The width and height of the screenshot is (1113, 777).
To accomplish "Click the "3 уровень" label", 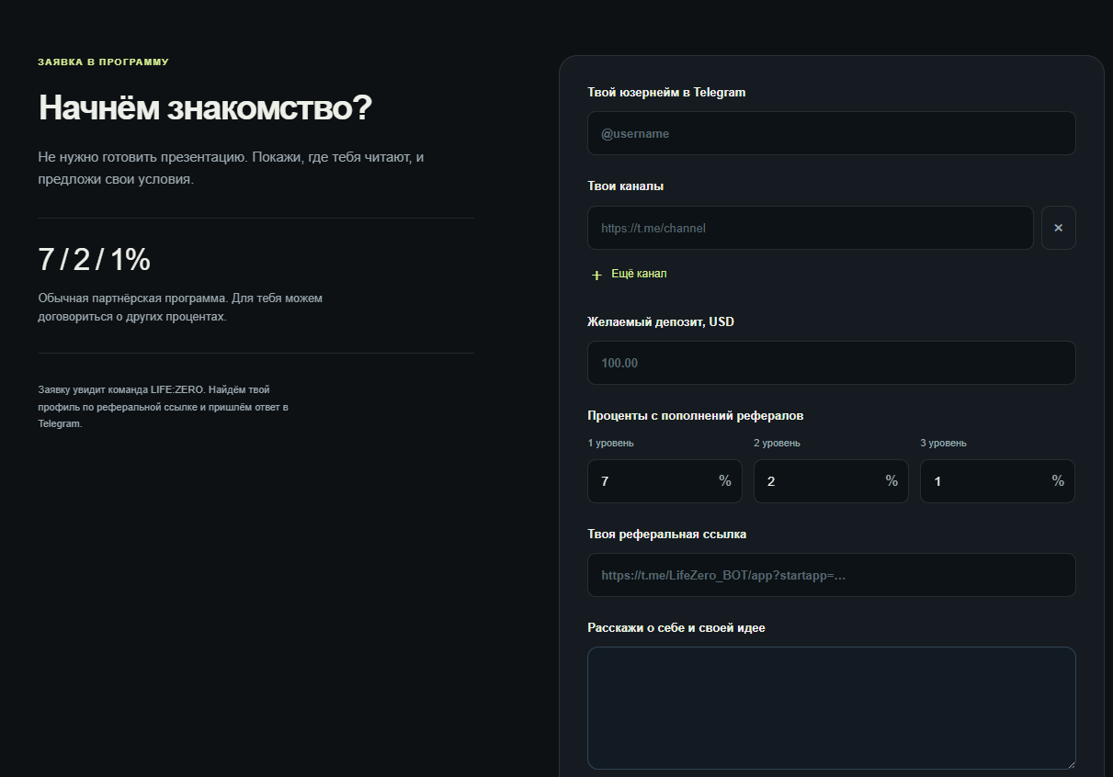I will (x=943, y=443).
